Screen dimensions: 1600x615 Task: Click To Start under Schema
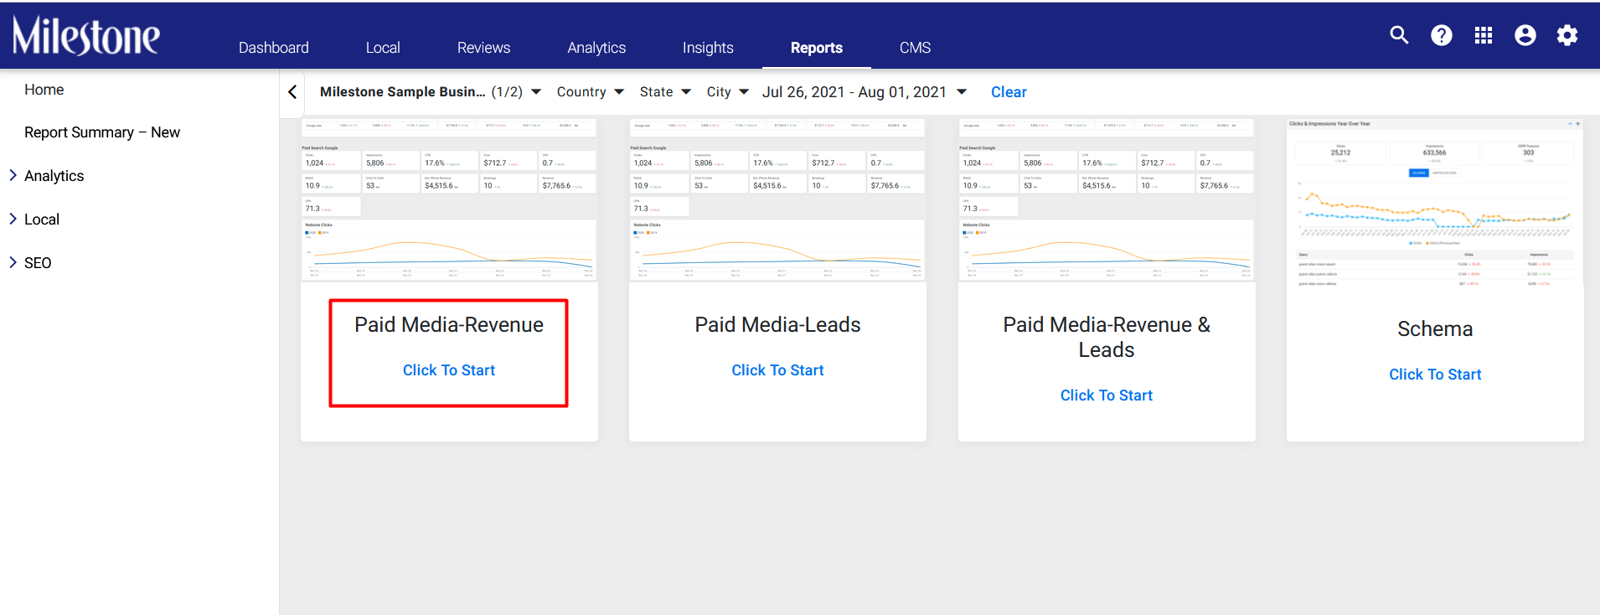coord(1435,375)
